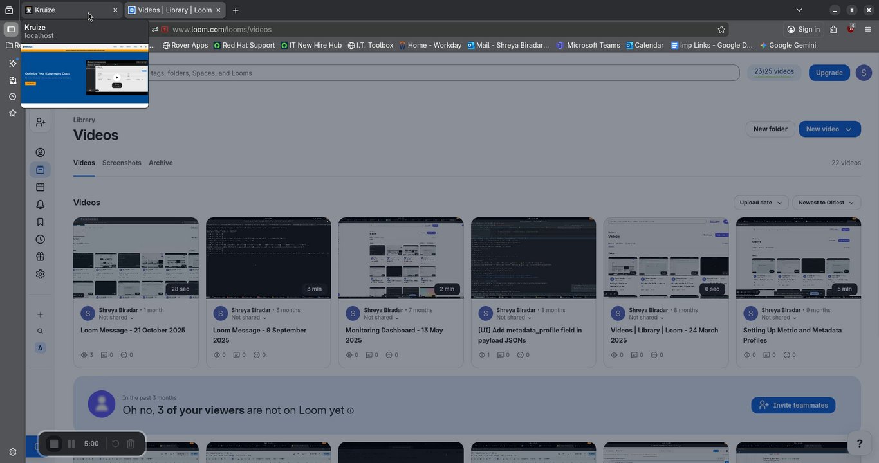The width and height of the screenshot is (879, 463).
Task: Open Google Gemini bookmark
Action: pos(788,45)
